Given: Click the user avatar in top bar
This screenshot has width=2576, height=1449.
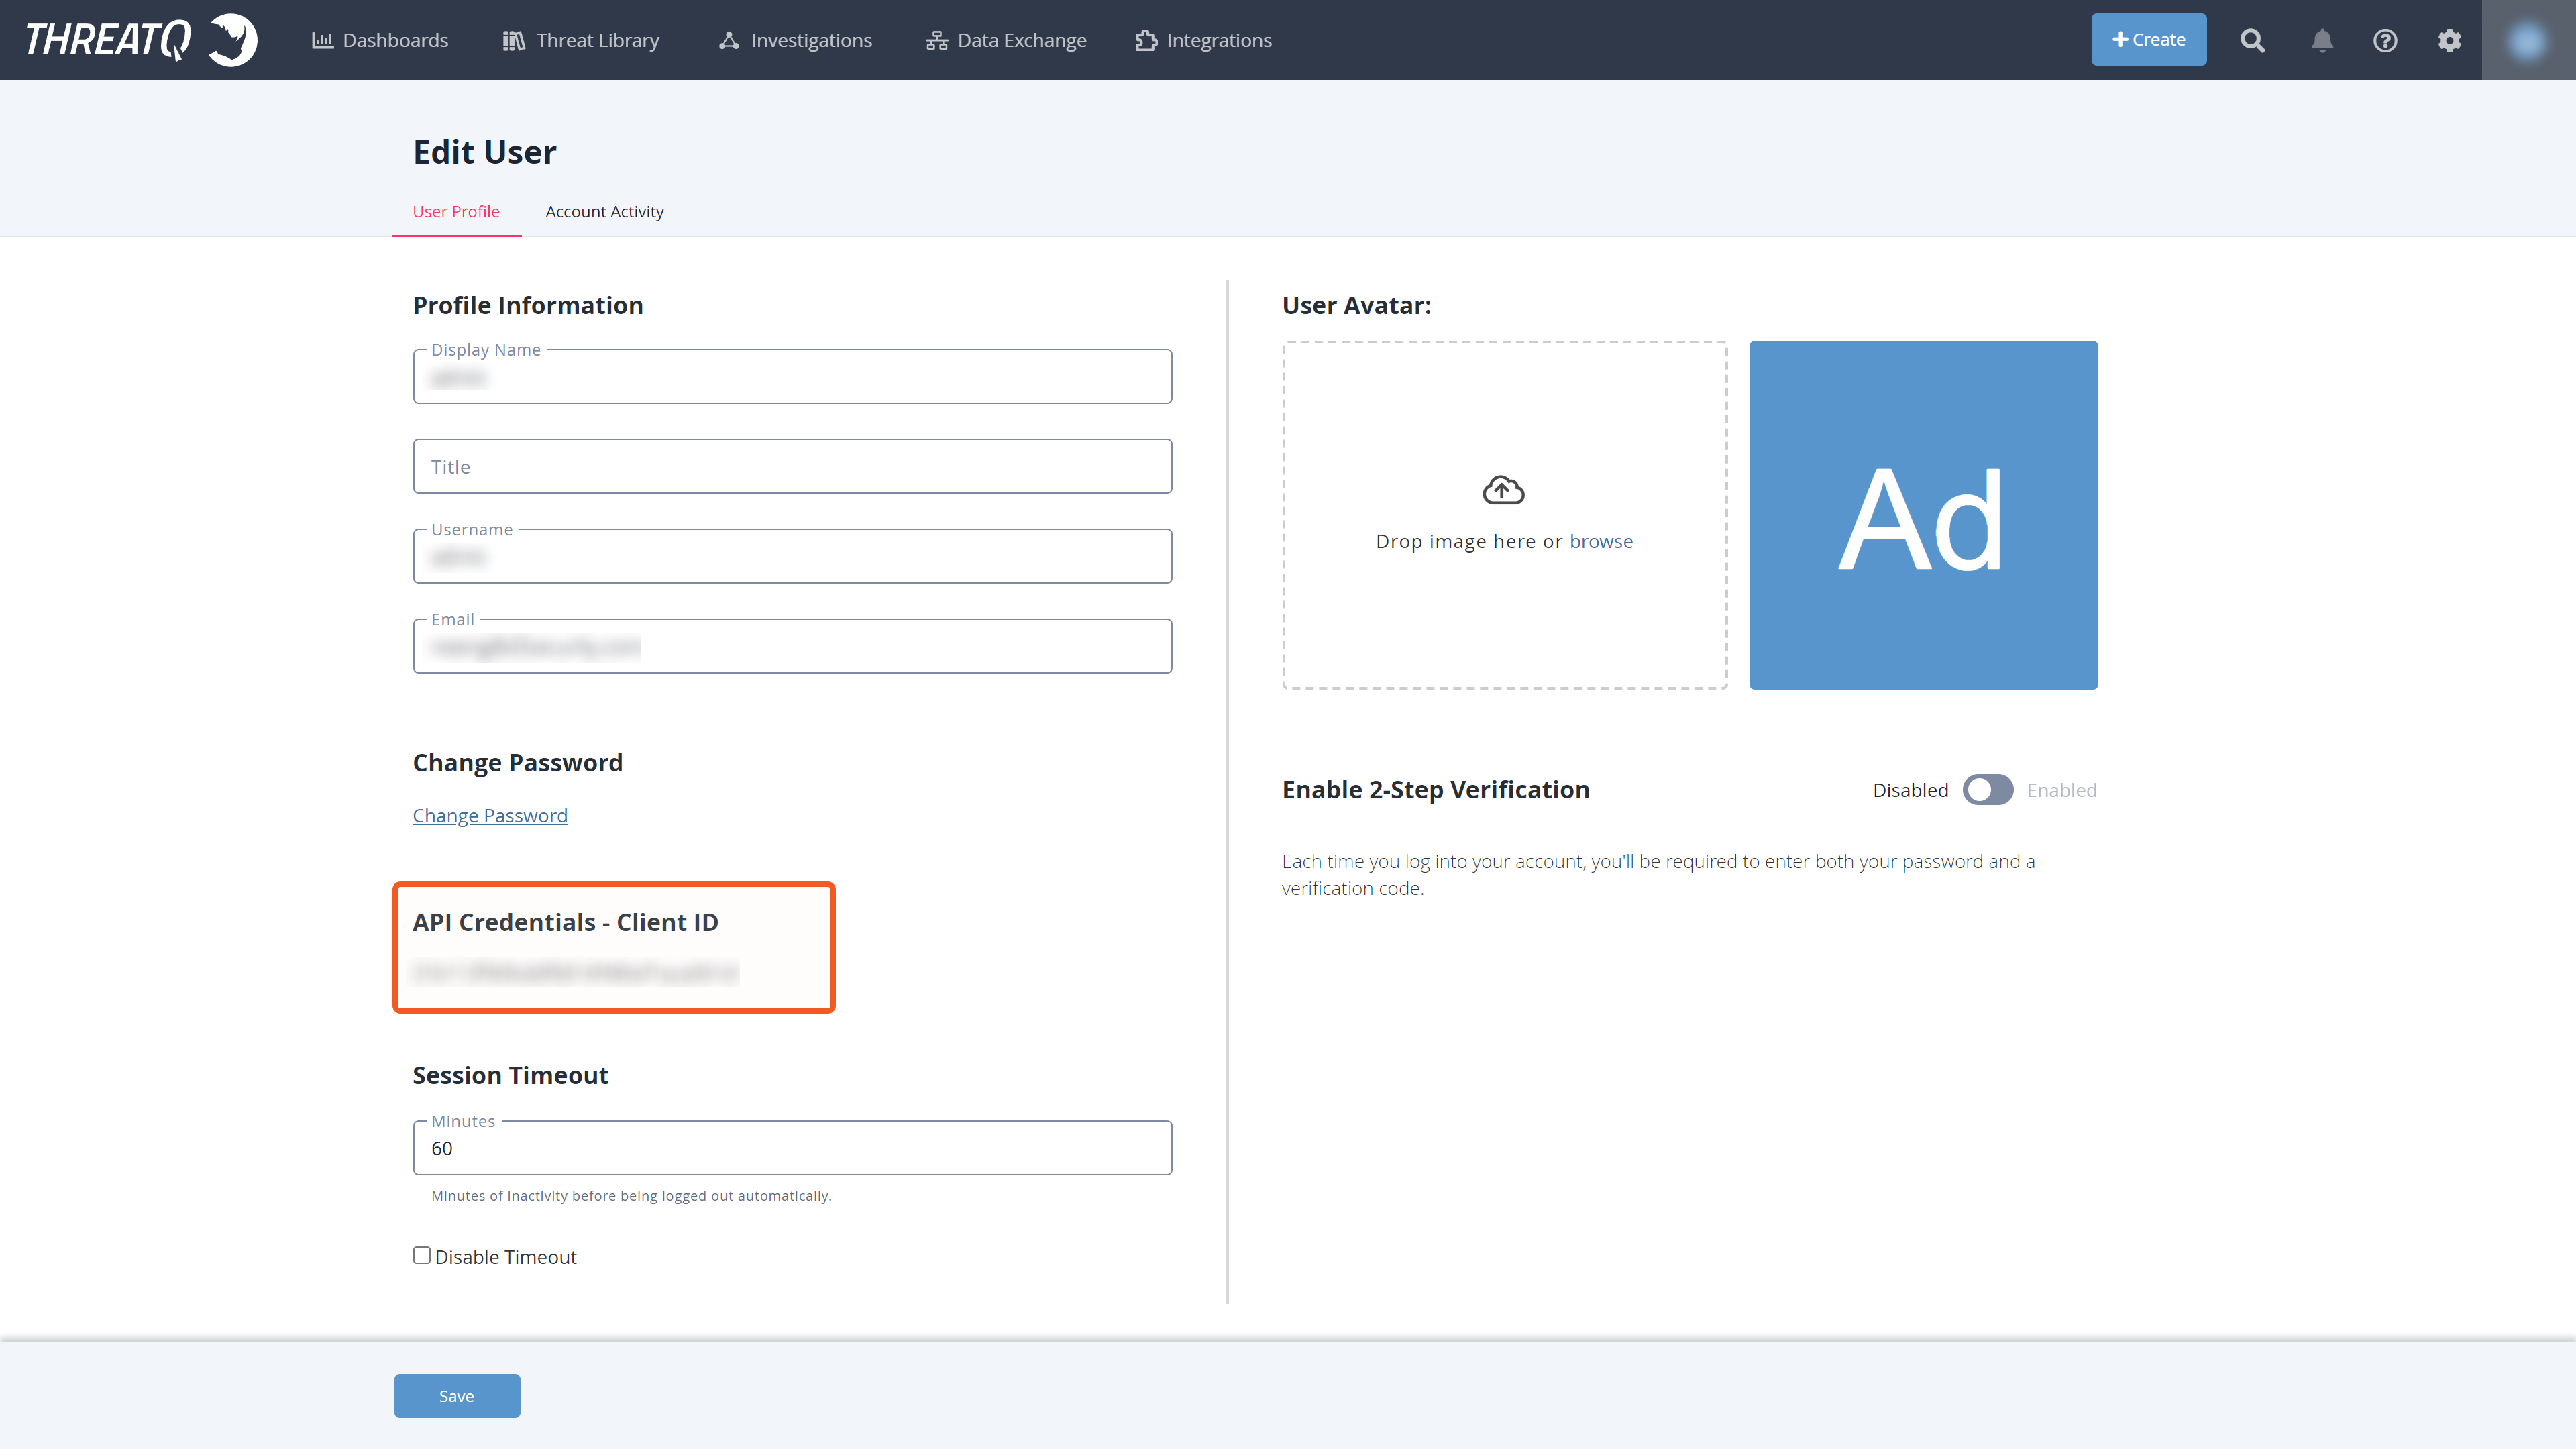Looking at the screenshot, I should [x=2527, y=40].
